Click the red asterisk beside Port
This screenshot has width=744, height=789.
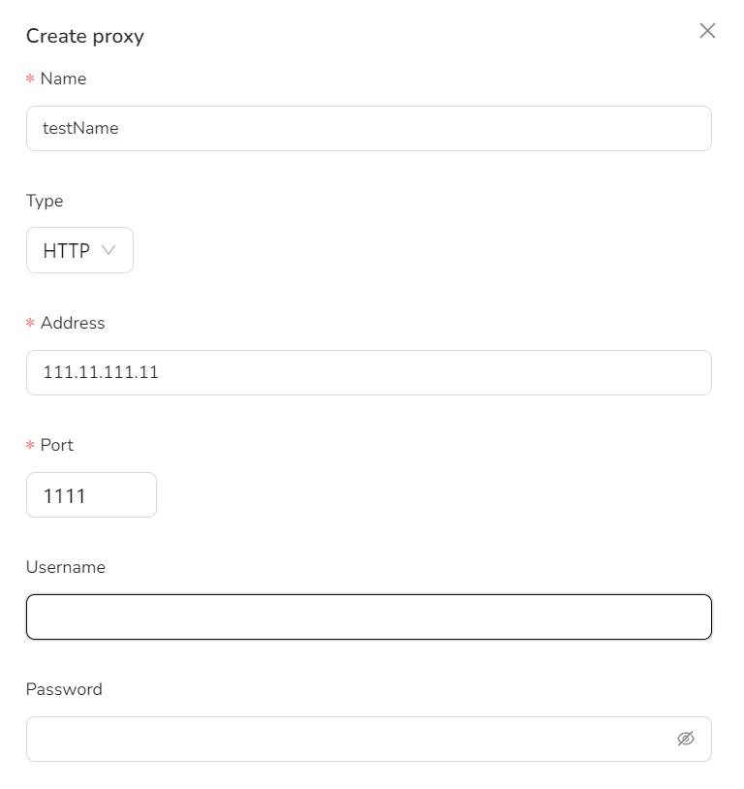(x=30, y=445)
